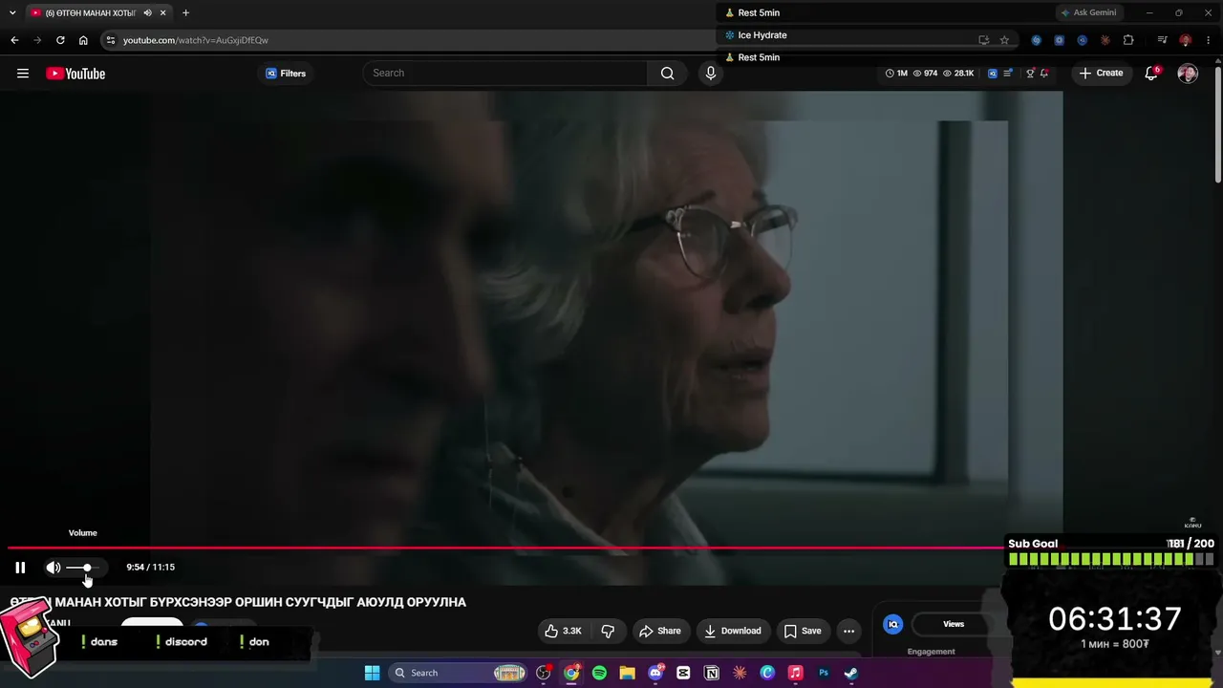Open Spotify from the taskbar

(x=599, y=673)
